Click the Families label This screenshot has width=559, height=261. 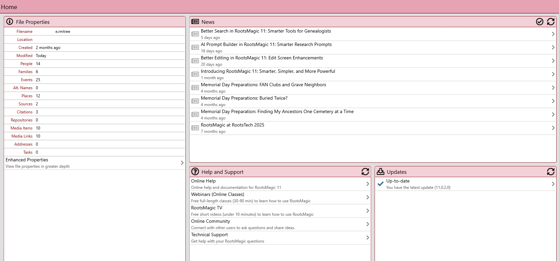pos(26,72)
